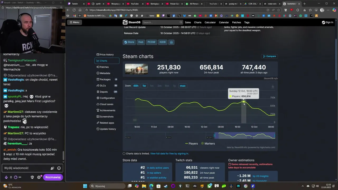
Task: Open 'View full data for free by signing in' link
Action: click(170, 154)
